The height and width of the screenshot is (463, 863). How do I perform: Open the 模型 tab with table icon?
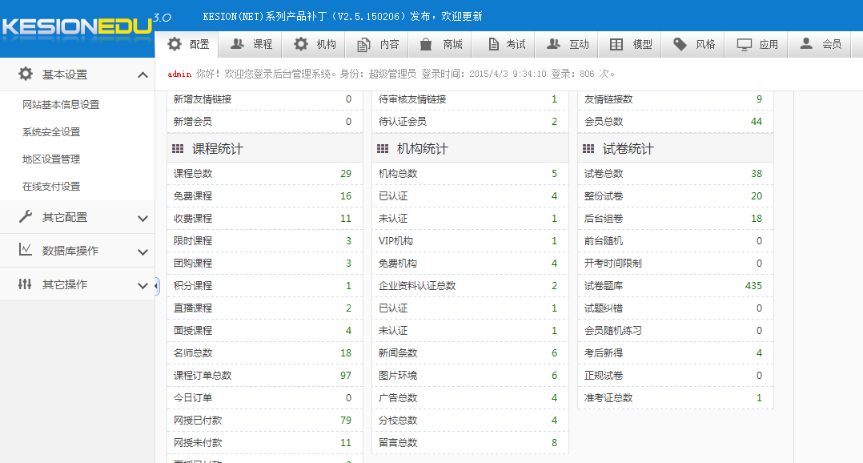coord(631,44)
